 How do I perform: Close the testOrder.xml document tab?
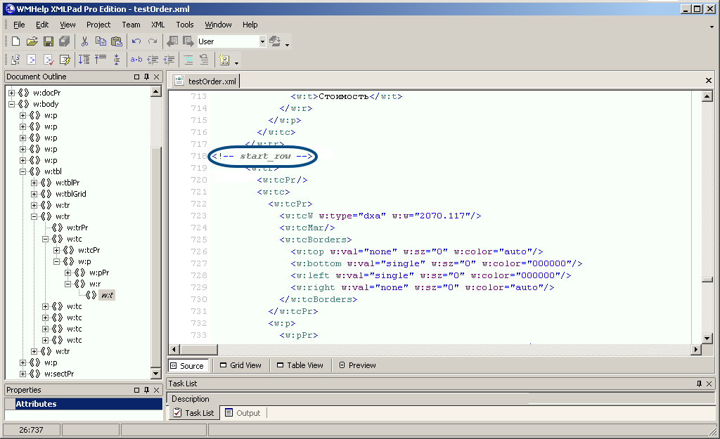click(709, 81)
